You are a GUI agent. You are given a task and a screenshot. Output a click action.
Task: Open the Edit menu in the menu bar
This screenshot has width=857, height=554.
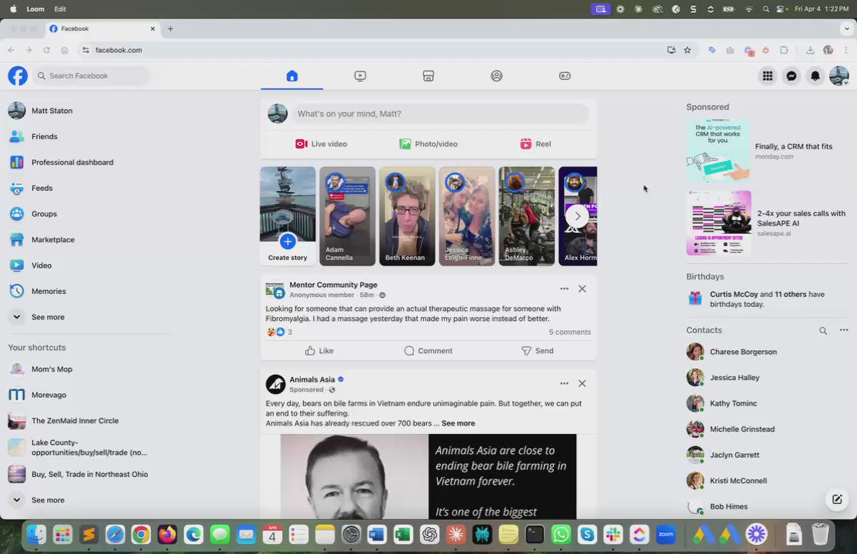pos(60,8)
